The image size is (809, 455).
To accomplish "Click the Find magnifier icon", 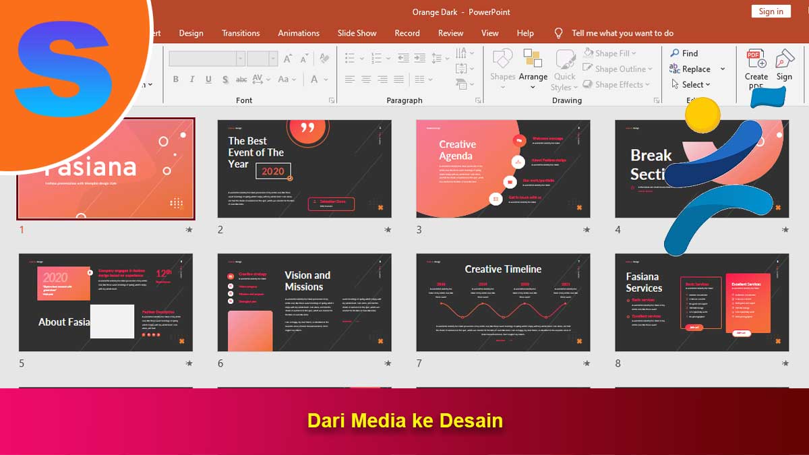I will click(675, 53).
